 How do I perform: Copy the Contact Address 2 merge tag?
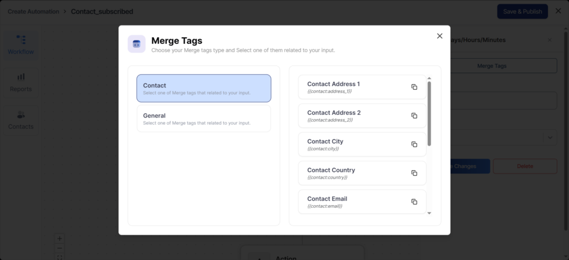pos(414,116)
